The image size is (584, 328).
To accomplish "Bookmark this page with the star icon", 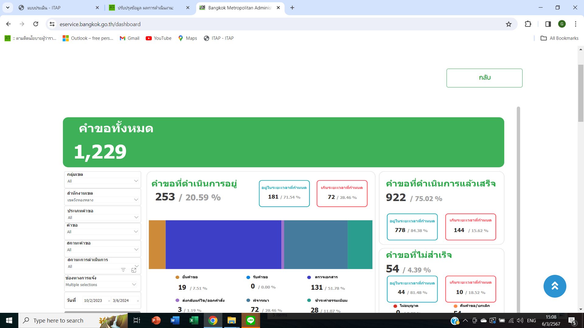I will (x=509, y=24).
